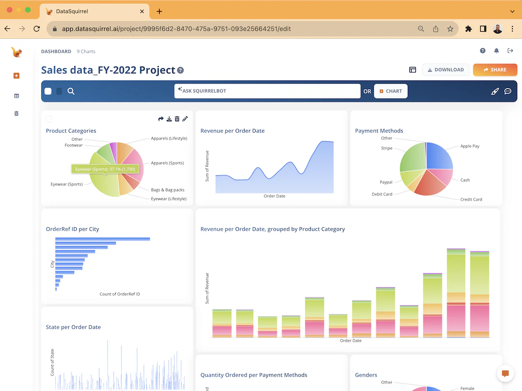Click the browser address bar URL
The image size is (522, 391).
click(177, 29)
